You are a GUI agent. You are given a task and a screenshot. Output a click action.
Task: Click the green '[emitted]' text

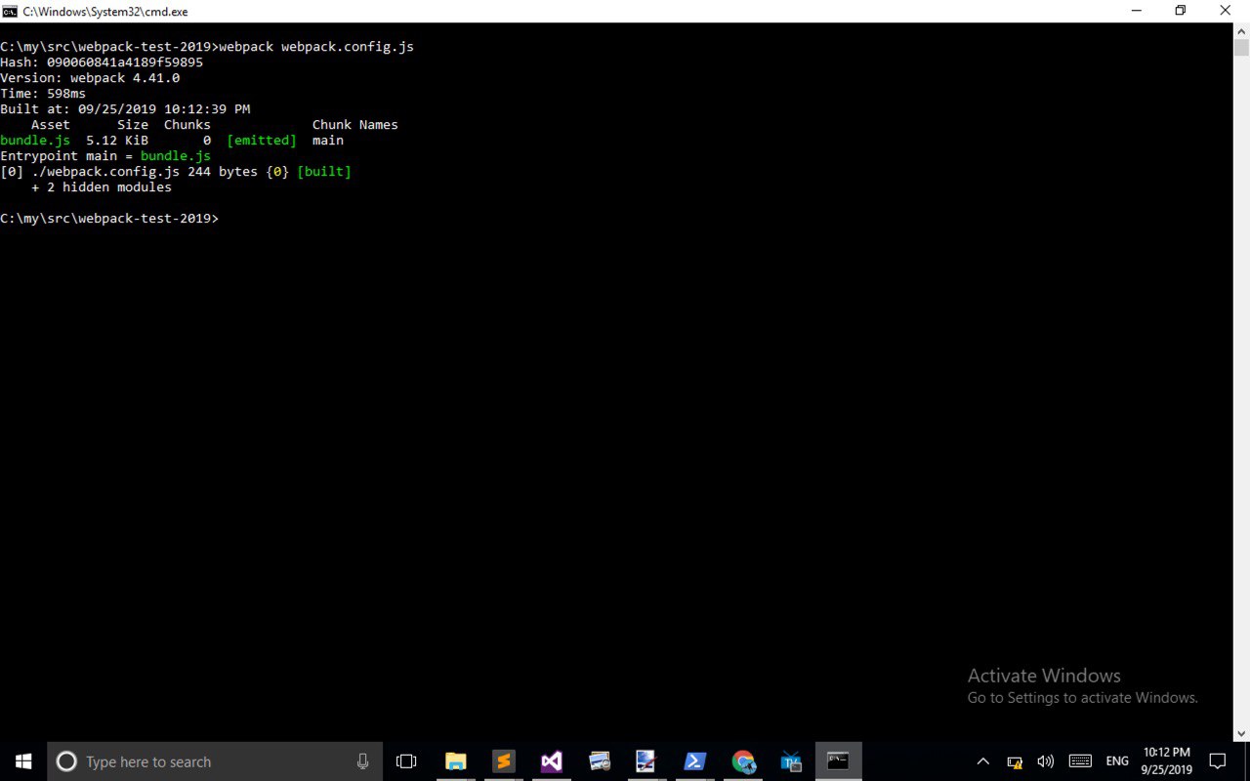click(x=262, y=141)
